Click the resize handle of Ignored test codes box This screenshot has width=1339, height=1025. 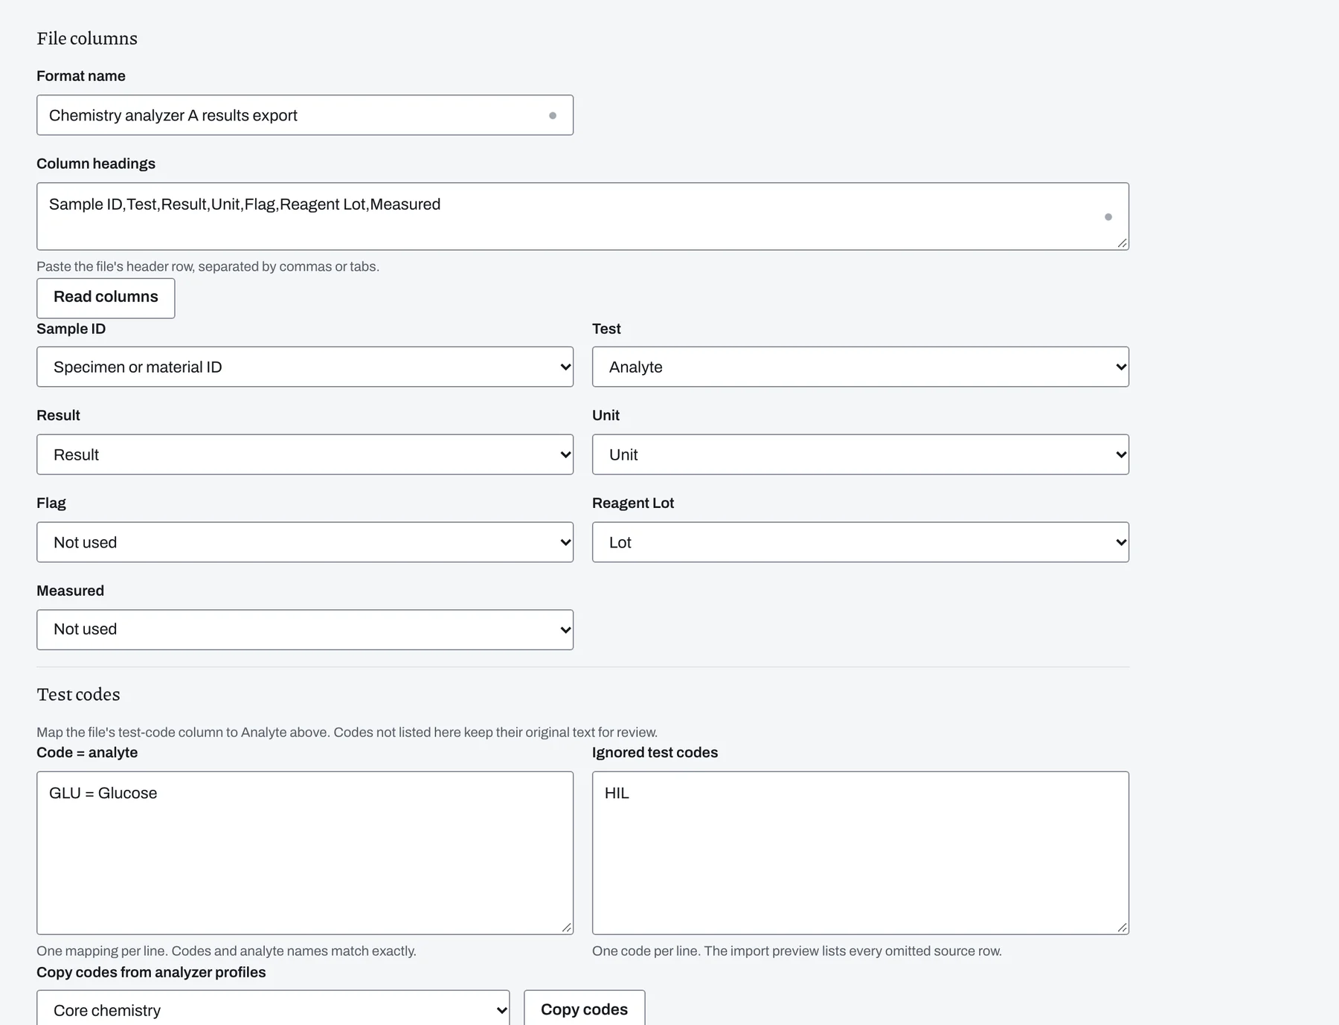pos(1122,928)
